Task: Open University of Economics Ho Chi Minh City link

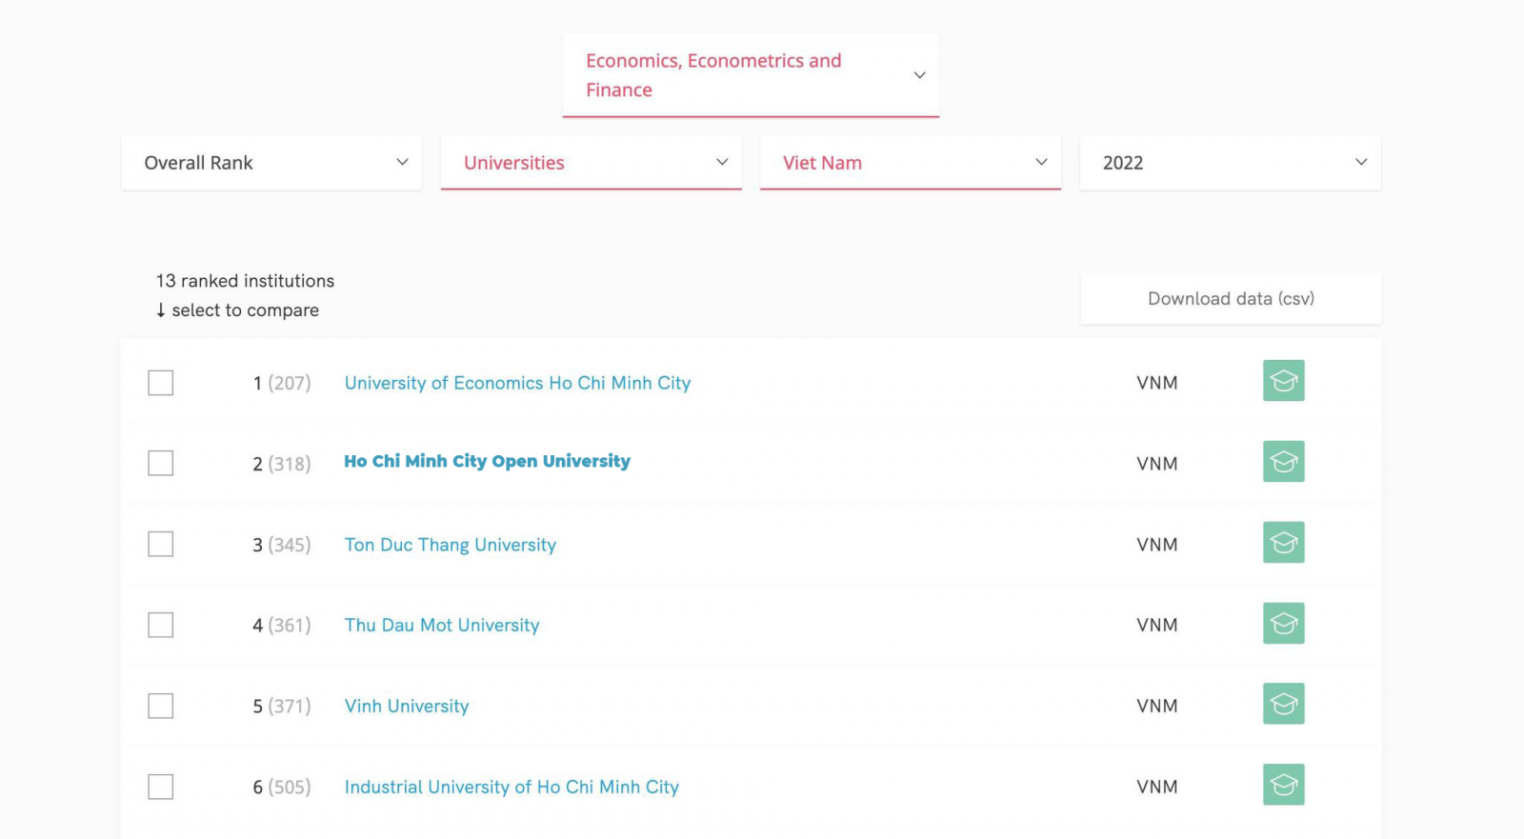Action: pyautogui.click(x=517, y=383)
